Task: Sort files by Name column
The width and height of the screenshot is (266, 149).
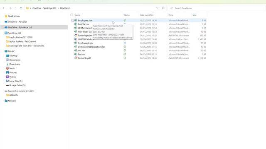Action: tap(77, 15)
